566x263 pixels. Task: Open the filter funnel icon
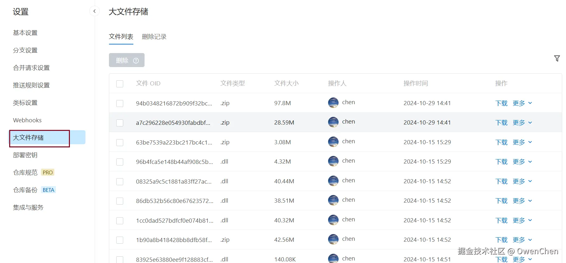[x=557, y=58]
